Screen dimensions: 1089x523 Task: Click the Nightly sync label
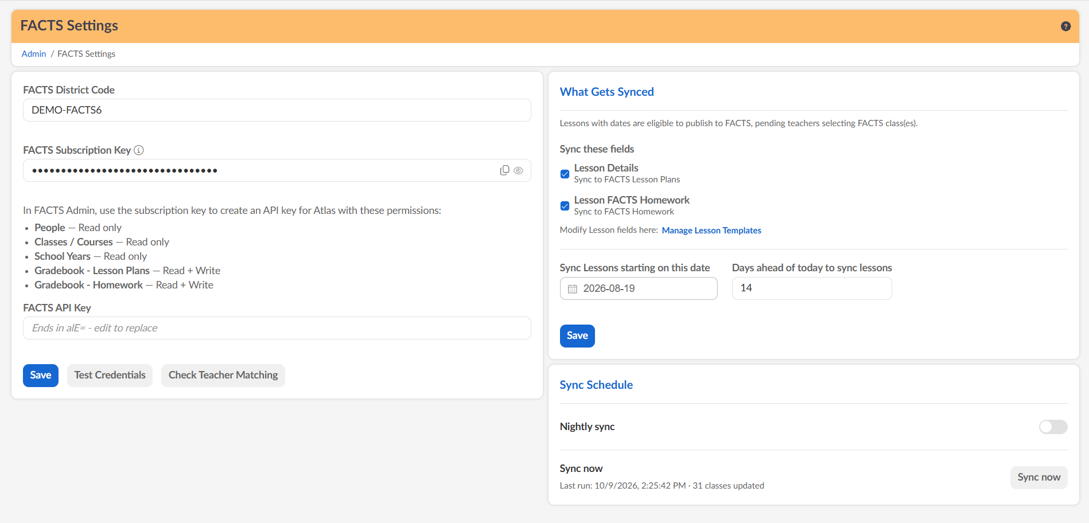point(587,427)
